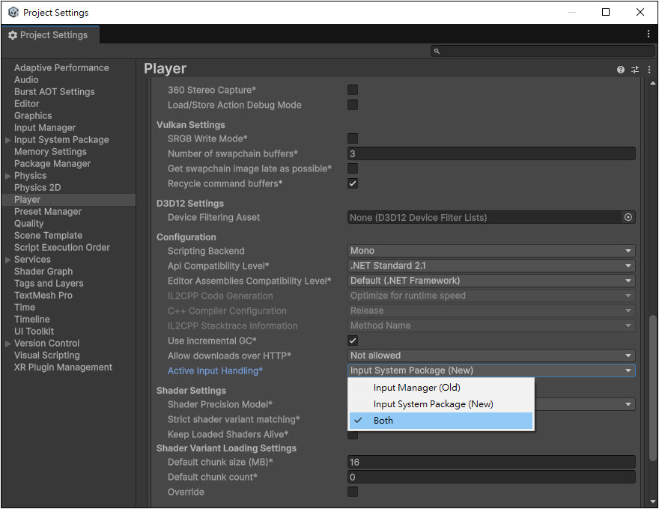Image resolution: width=659 pixels, height=509 pixels.
Task: Uncheck Use incremental GC
Action: tap(353, 341)
